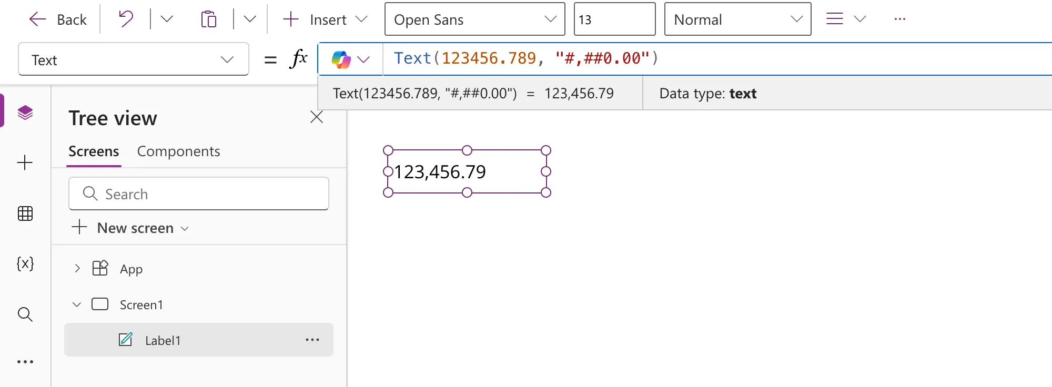Close the Tree view panel

click(x=317, y=117)
